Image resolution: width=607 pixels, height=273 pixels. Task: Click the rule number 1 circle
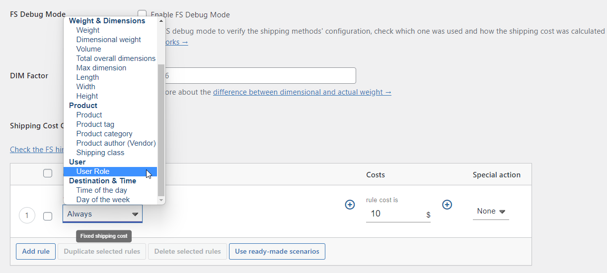tap(27, 216)
